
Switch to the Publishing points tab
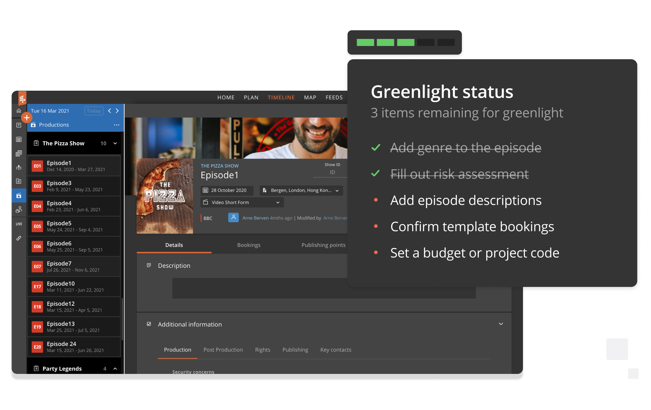coord(323,245)
